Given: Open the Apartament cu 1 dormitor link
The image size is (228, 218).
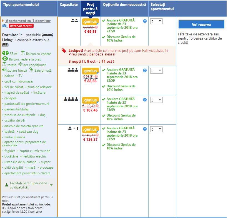Looking at the screenshot, I should 28,21.
